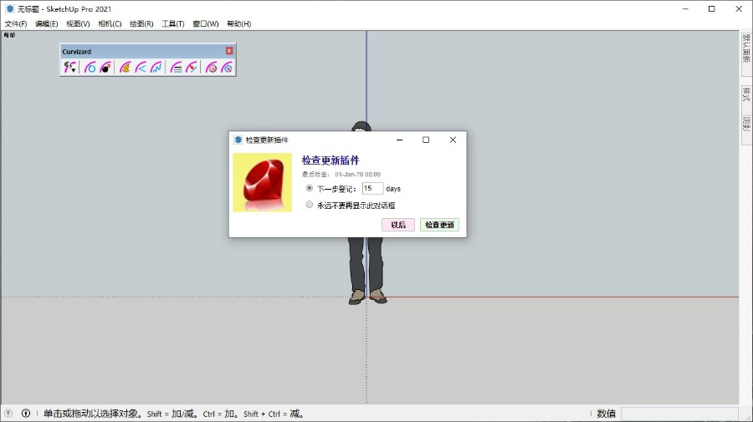
Task: Click the 以后 button in dialog
Action: pyautogui.click(x=398, y=225)
